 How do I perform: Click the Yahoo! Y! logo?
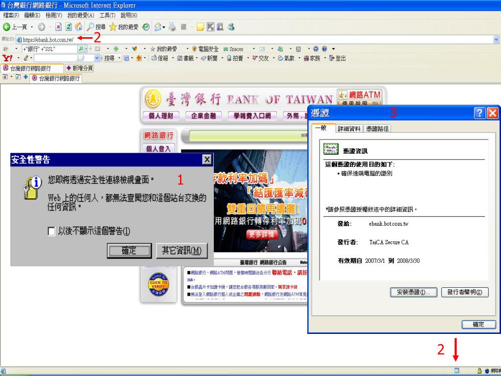pyautogui.click(x=7, y=58)
